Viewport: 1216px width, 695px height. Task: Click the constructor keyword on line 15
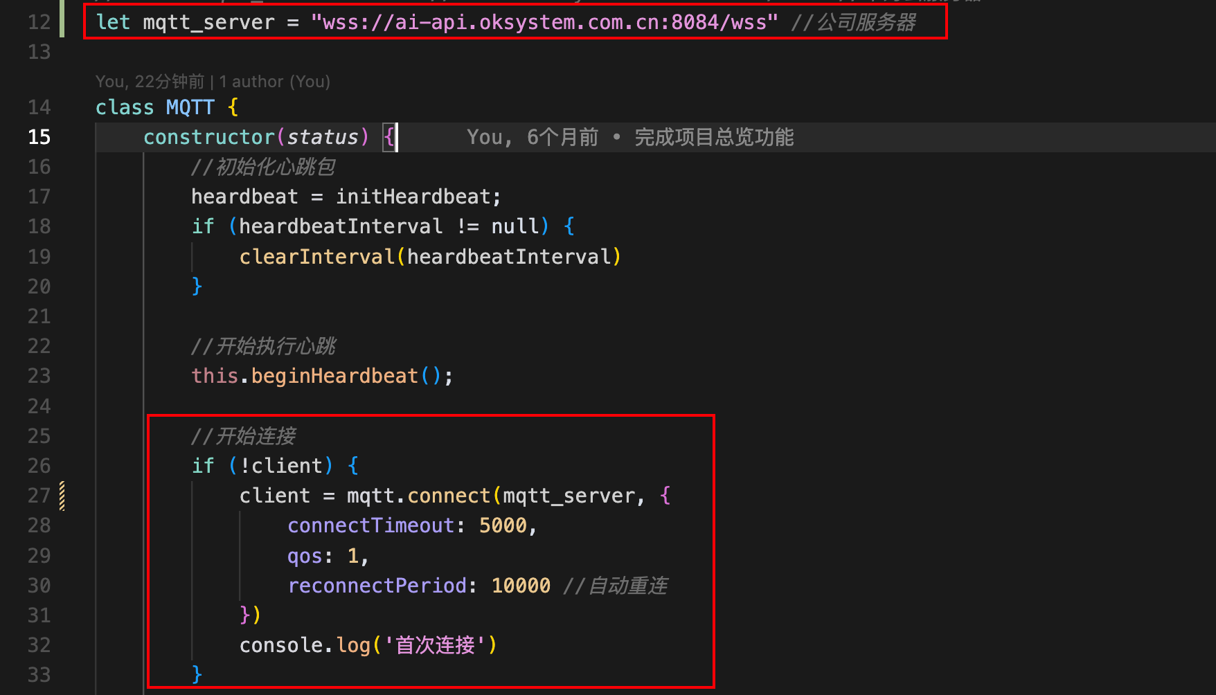209,137
